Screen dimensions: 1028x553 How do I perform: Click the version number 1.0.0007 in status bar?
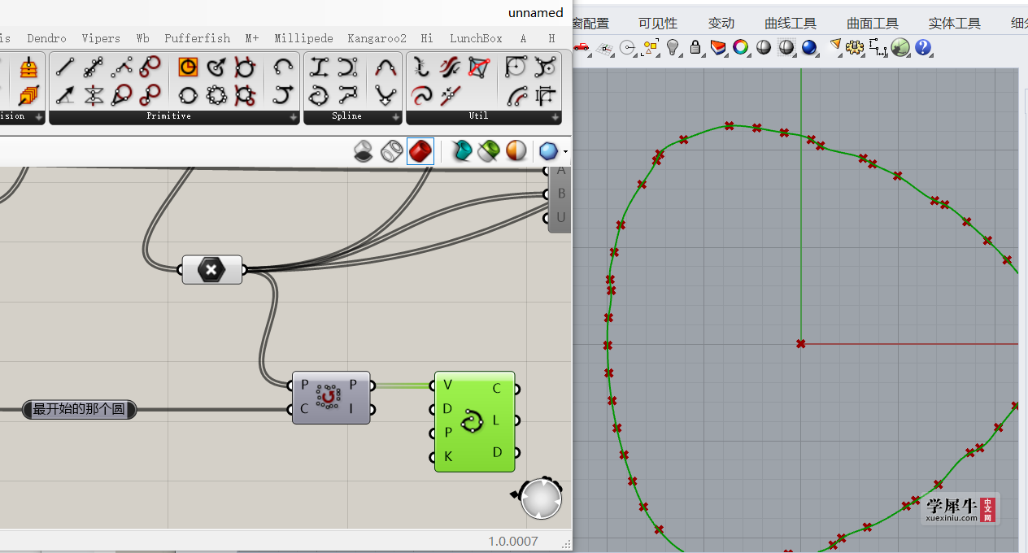[513, 541]
